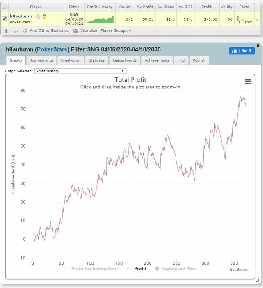Viewport: 263px width, 288px height.
Task: Click the Profit History mini-graph thumbnail
Action: 100,20
